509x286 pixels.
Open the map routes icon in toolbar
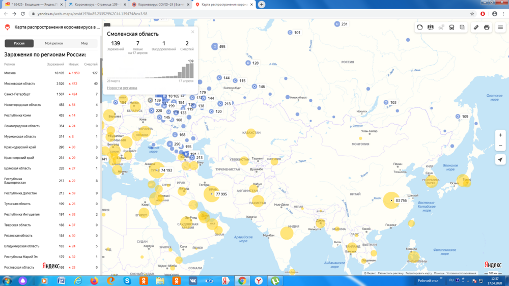(431, 27)
